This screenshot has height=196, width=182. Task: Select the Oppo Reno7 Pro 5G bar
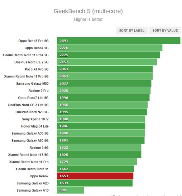[x=118, y=41]
